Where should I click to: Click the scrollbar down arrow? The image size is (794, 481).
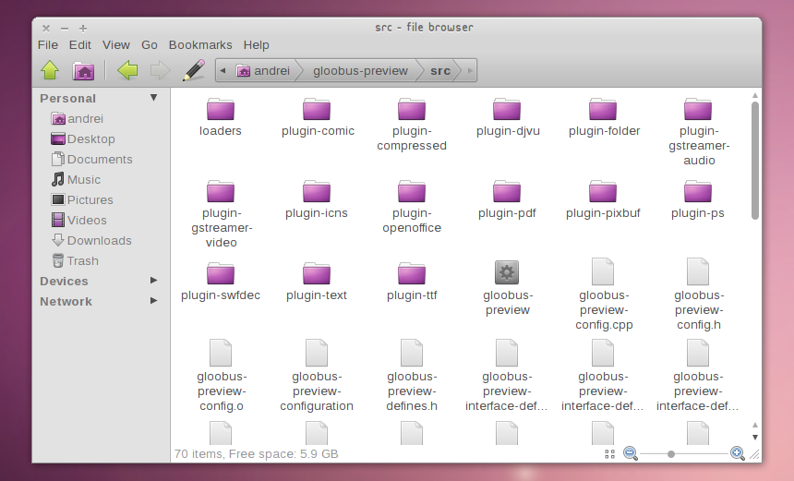pos(755,437)
